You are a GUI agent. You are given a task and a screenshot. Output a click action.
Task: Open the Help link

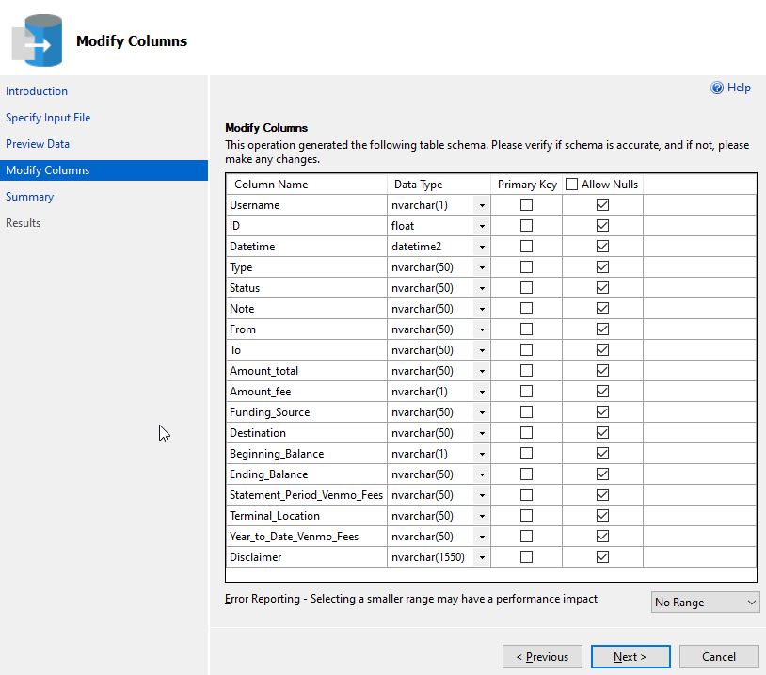click(x=739, y=88)
